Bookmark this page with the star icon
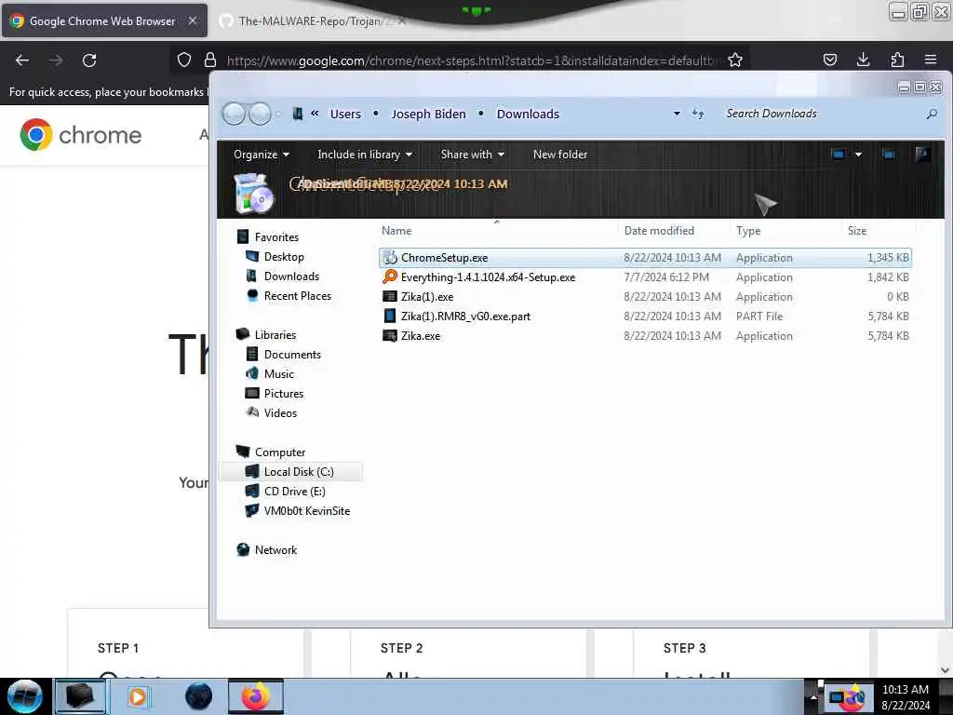The width and height of the screenshot is (953, 715). (x=735, y=60)
